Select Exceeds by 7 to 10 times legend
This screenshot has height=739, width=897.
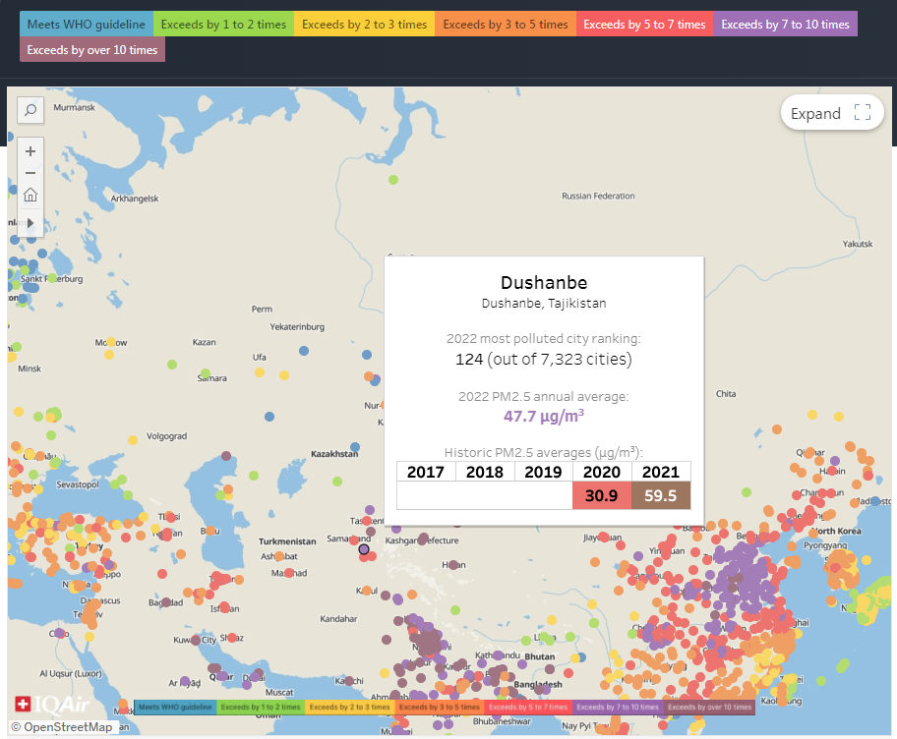(x=786, y=24)
